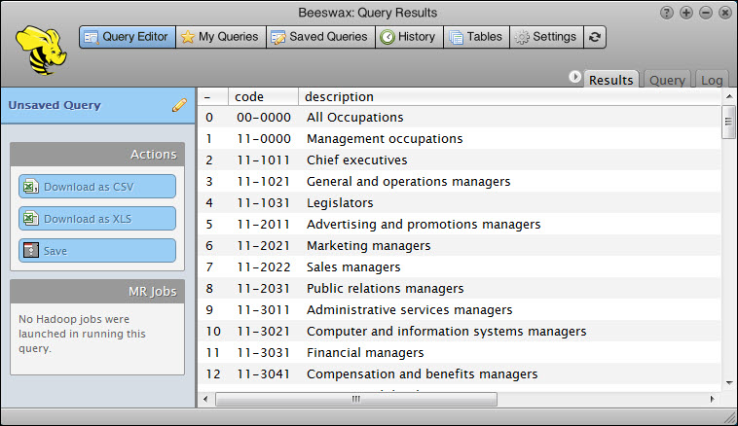Save the query results
This screenshot has height=426, width=738.
[97, 251]
